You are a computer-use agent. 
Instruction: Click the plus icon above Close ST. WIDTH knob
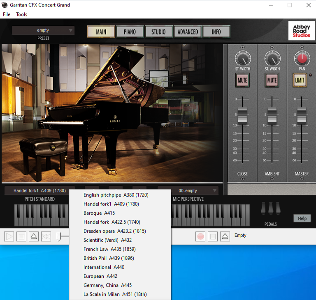(x=242, y=48)
